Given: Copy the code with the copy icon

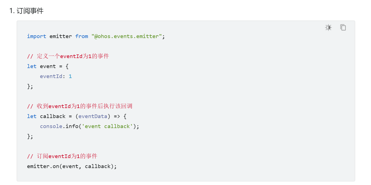Looking at the screenshot, I should (343, 27).
